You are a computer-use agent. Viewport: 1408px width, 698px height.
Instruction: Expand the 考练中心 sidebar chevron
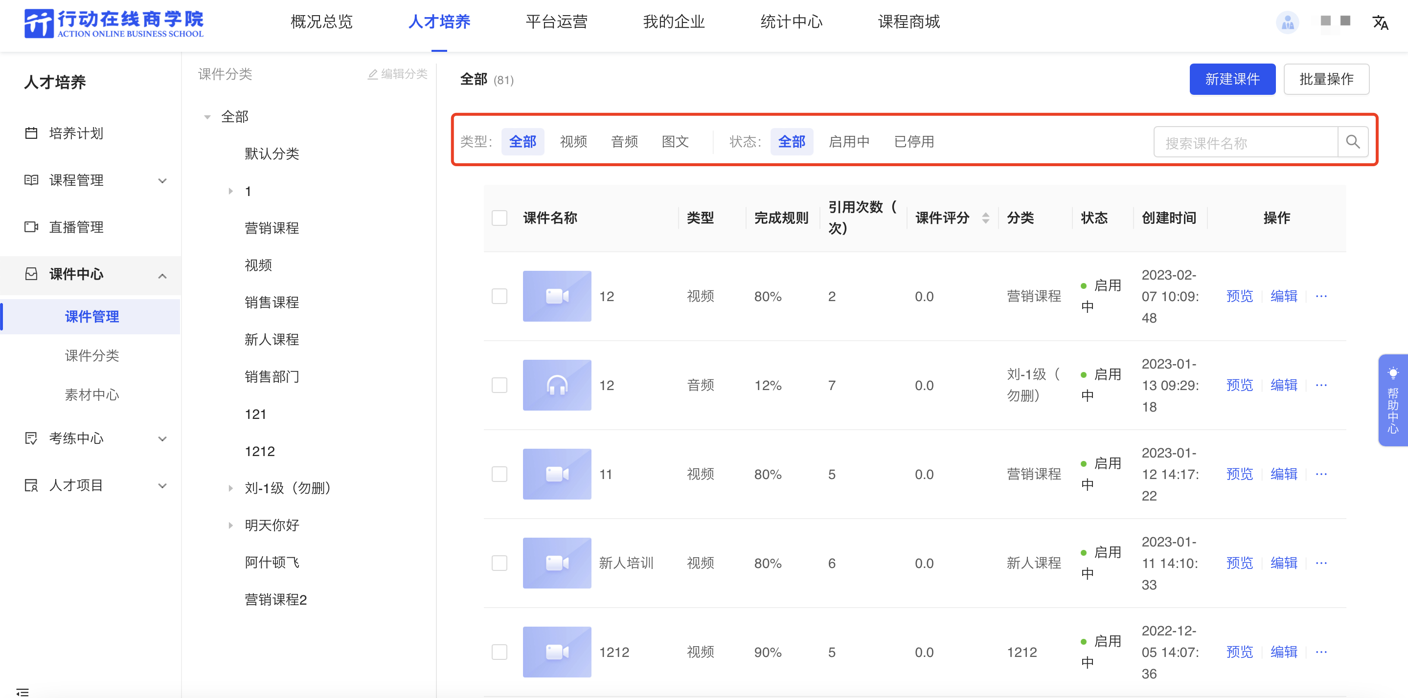(162, 438)
